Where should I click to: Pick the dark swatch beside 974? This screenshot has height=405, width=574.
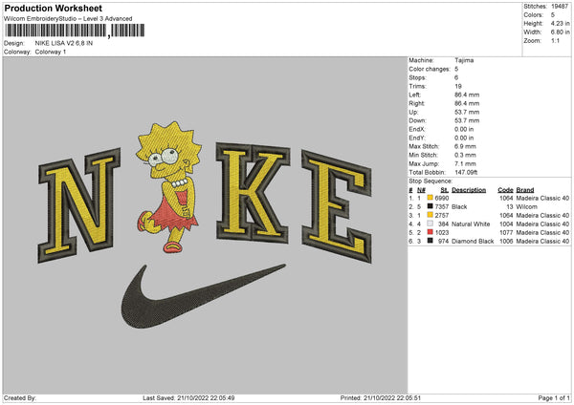[x=430, y=241]
